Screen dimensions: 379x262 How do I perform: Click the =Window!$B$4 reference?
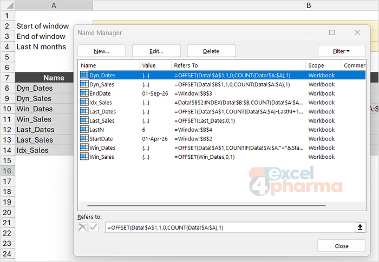193,130
